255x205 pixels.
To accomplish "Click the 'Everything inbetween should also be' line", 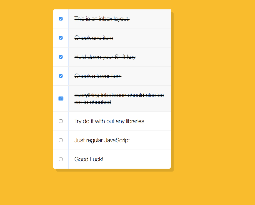I will pos(119,95).
